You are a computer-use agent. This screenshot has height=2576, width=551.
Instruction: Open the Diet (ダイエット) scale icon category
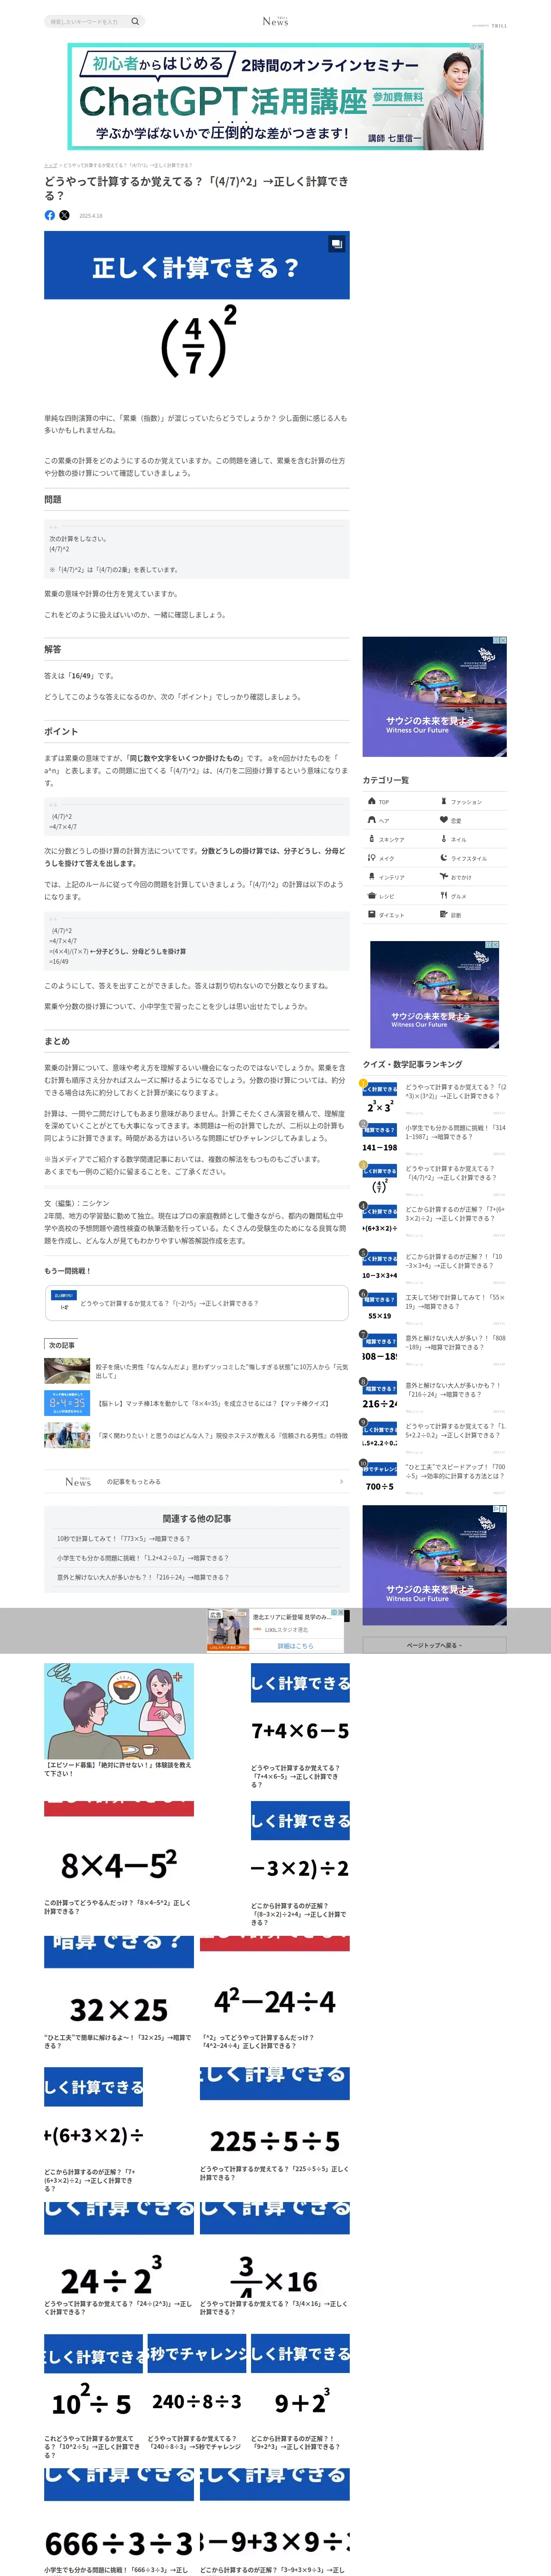point(372,915)
